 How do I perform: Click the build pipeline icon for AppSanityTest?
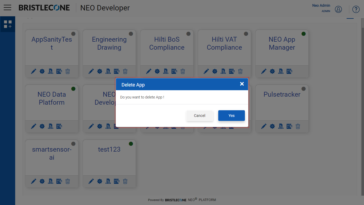point(51,71)
